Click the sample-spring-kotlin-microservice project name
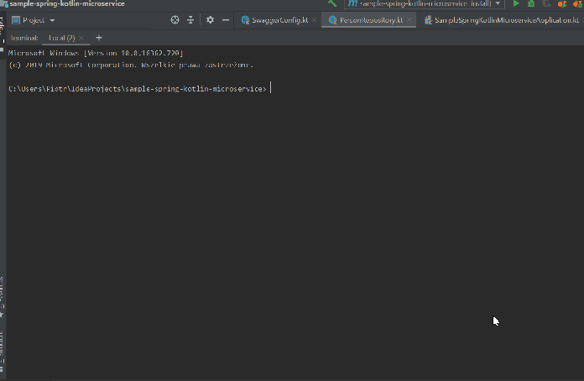Screen dimensions: 584x381 [67, 3]
